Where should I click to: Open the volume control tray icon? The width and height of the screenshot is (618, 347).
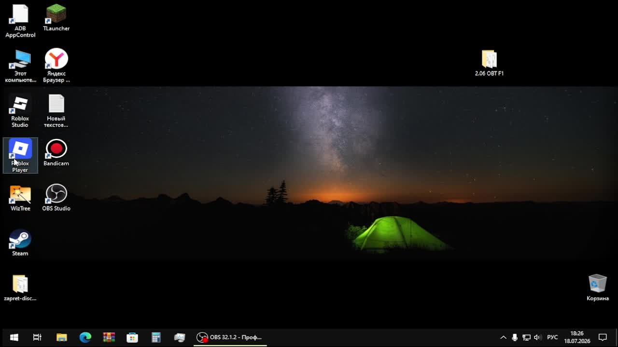538,337
